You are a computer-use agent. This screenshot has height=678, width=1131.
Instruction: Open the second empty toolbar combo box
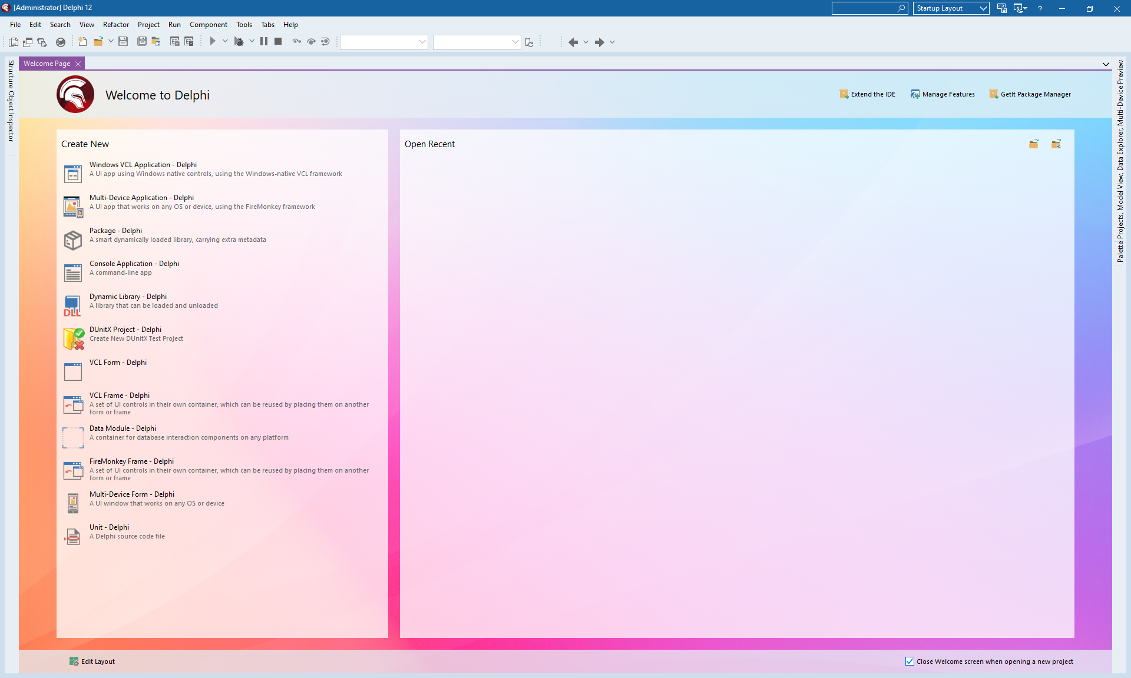tap(477, 42)
